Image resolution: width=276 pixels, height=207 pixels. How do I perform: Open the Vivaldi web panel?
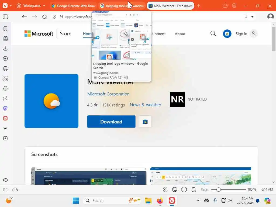coord(5,118)
